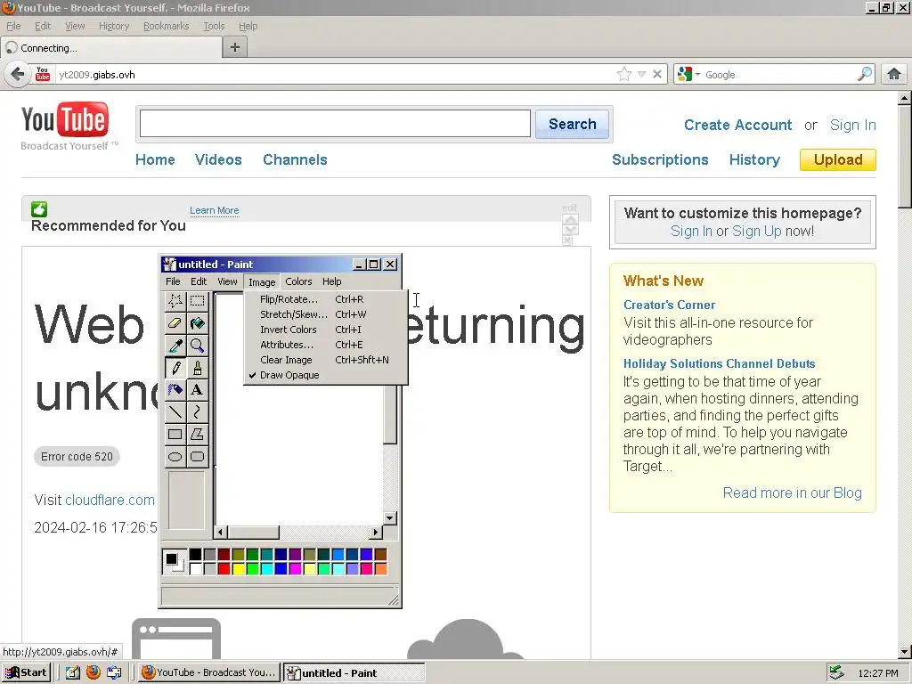The width and height of the screenshot is (912, 684).
Task: Select the Polygon shape tool
Action: tap(197, 434)
